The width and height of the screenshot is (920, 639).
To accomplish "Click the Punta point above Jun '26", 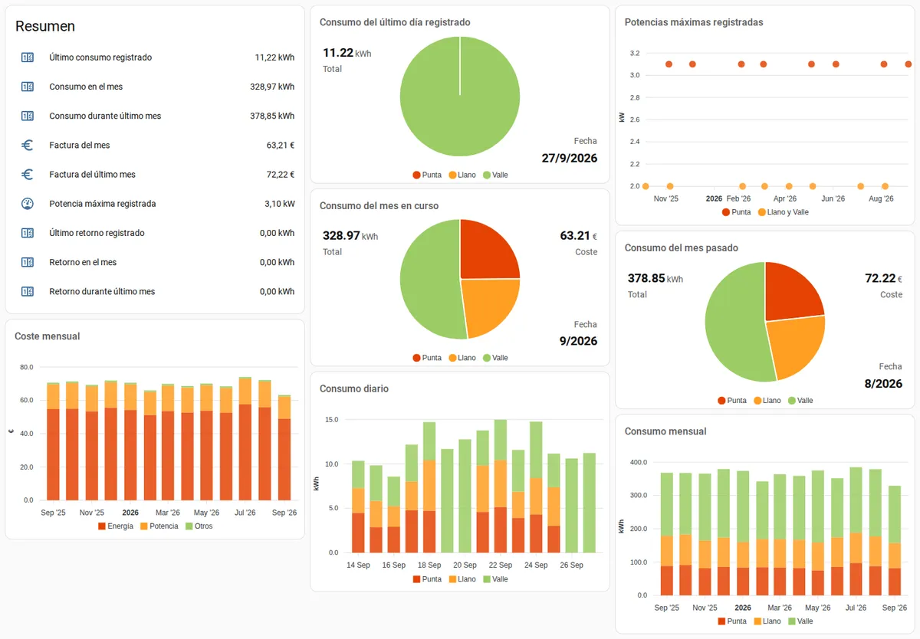I will click(836, 64).
